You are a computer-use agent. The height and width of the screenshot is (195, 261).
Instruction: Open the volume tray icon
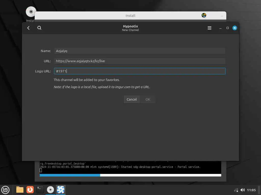[243, 190]
